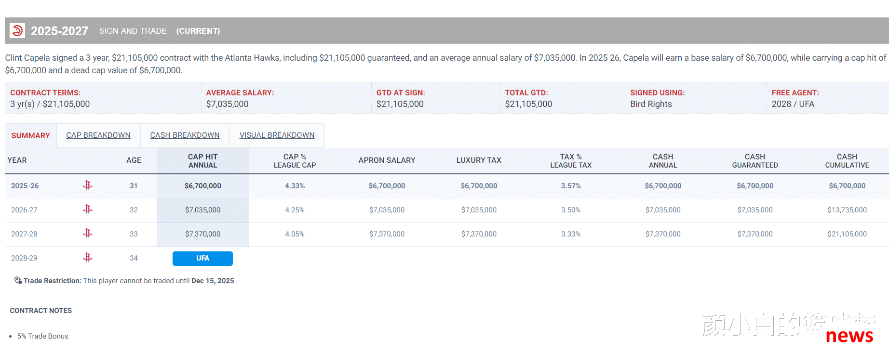The height and width of the screenshot is (353, 889).
Task: Select the 2027-28 year cell
Action: click(24, 234)
